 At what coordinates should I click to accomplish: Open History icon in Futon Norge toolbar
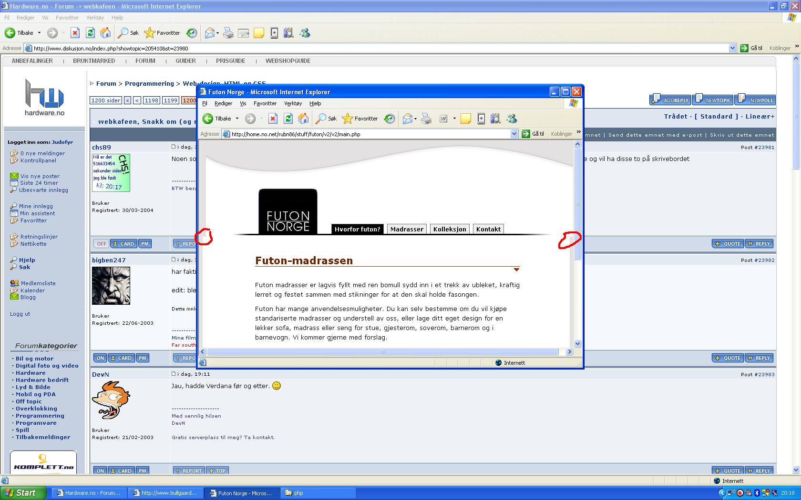pos(390,119)
